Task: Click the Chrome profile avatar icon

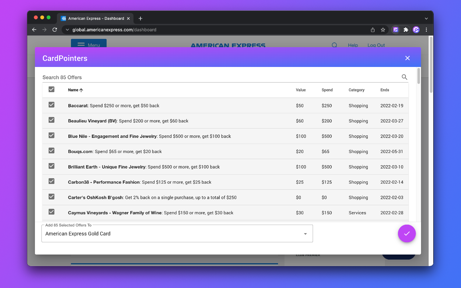Action: 416,30
